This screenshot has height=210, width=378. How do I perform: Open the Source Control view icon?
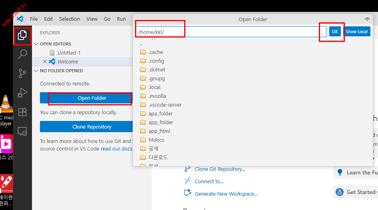tap(23, 73)
